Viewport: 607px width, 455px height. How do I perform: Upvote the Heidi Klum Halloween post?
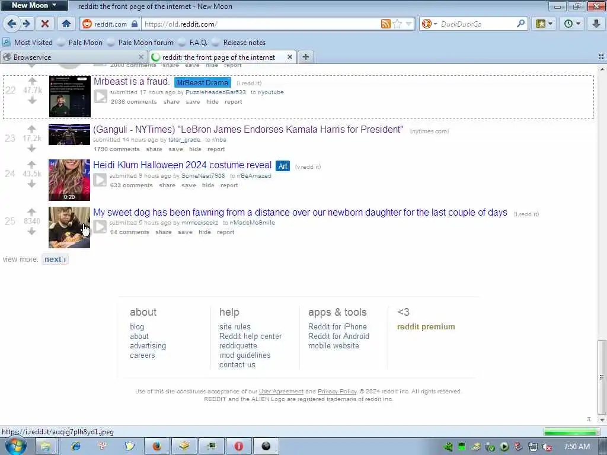(x=32, y=165)
